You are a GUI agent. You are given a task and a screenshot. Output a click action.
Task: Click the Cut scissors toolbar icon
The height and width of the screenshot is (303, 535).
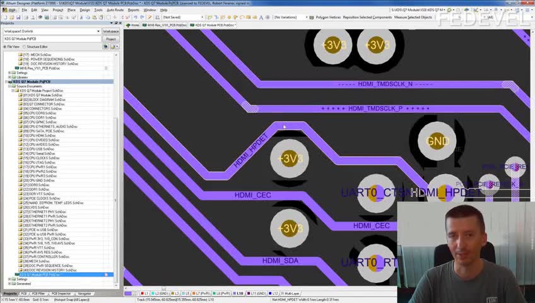81,17
